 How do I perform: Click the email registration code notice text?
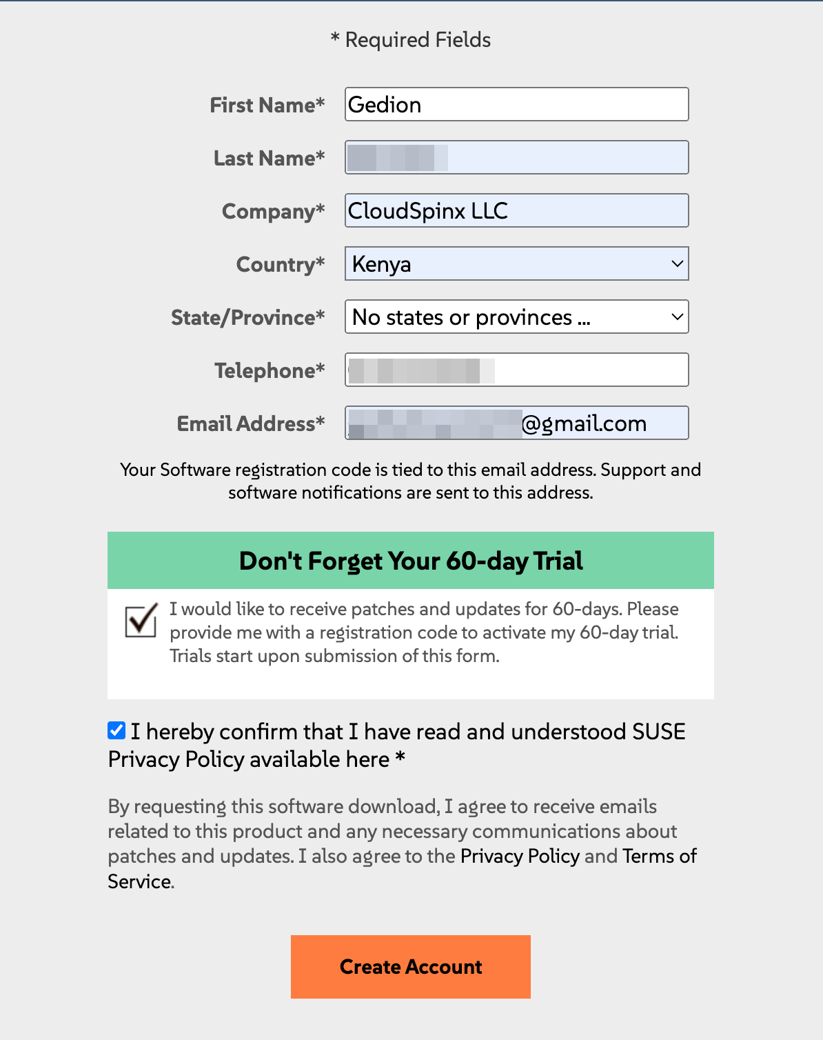click(x=411, y=481)
